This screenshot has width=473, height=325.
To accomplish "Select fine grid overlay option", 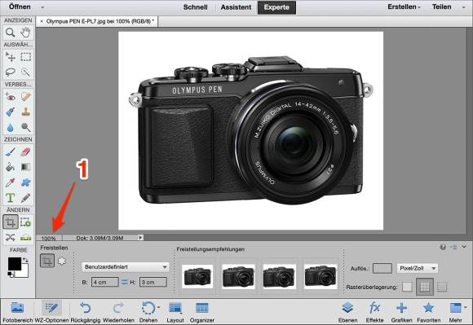I will [442, 287].
